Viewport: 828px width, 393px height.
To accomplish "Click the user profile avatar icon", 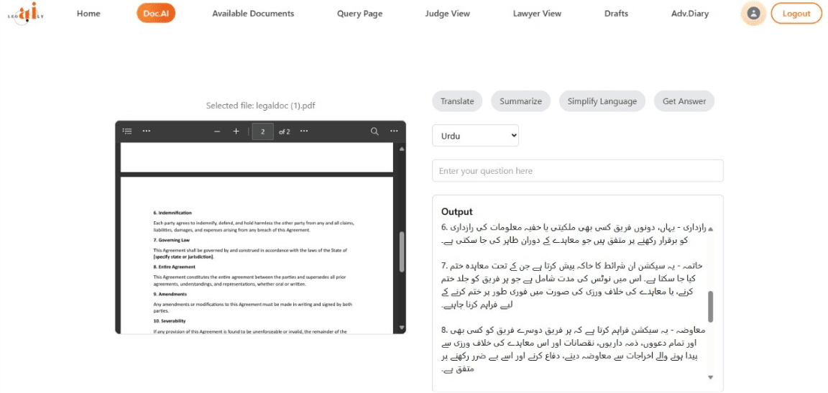I will 753,13.
